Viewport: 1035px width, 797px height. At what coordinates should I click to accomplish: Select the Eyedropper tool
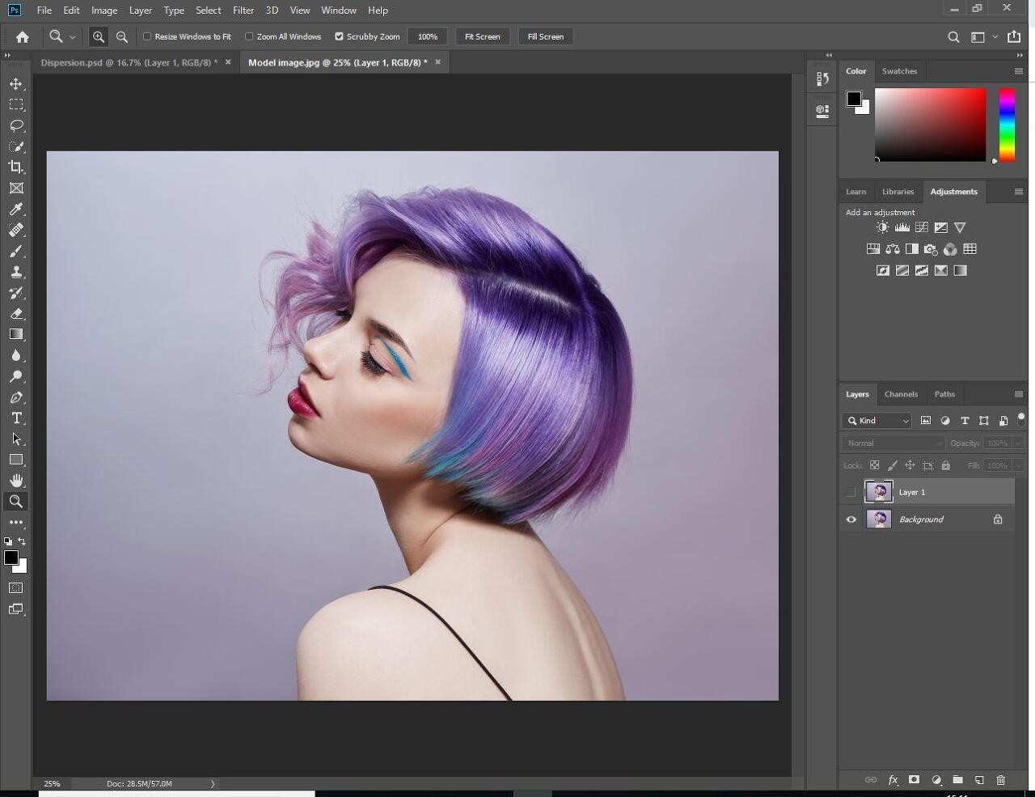(x=16, y=210)
